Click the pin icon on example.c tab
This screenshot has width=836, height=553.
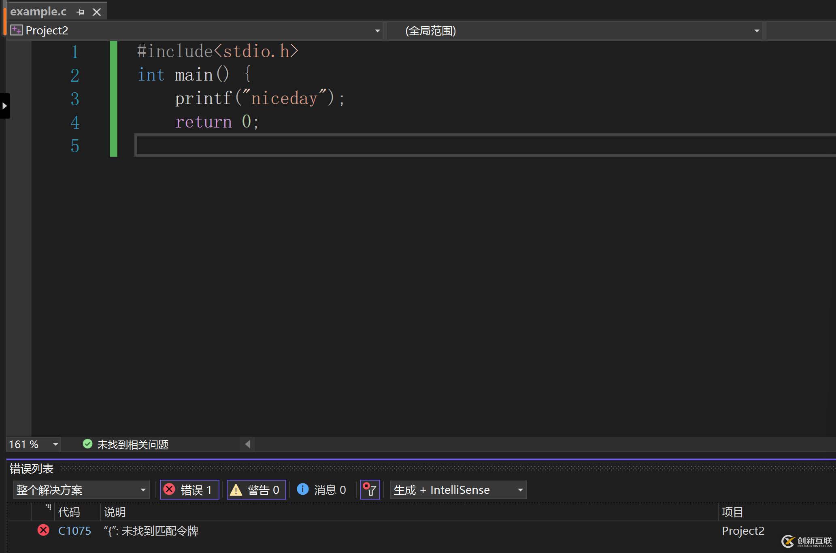click(x=80, y=12)
